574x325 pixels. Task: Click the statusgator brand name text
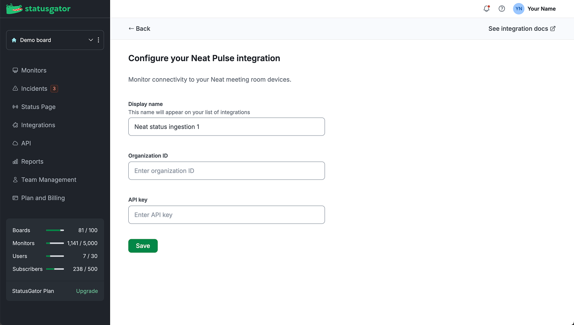click(47, 9)
